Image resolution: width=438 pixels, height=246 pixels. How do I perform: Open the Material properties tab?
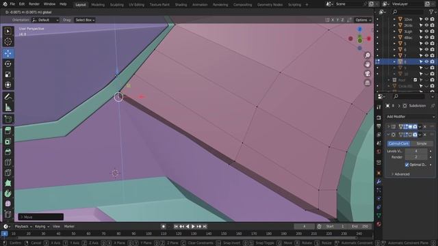378,224
